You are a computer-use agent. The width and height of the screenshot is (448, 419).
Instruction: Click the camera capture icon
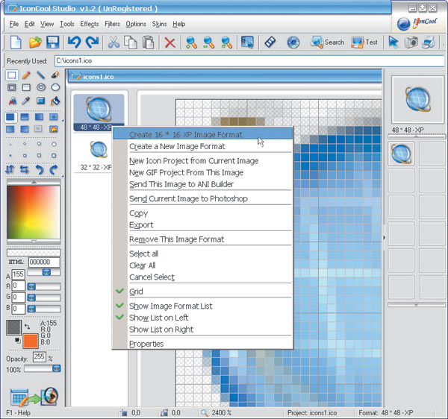click(411, 42)
